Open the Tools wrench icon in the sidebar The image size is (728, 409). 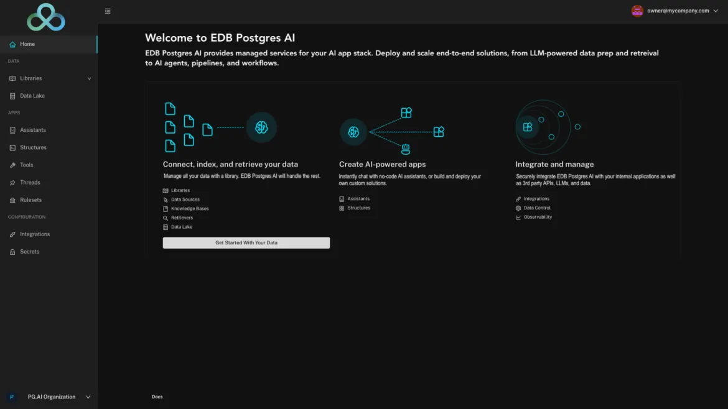point(12,165)
